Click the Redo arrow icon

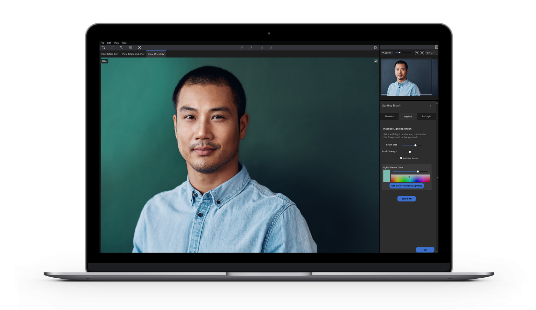coord(112,48)
